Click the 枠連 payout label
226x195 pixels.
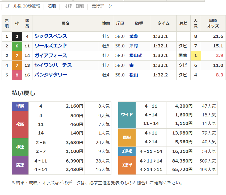tap(20, 147)
